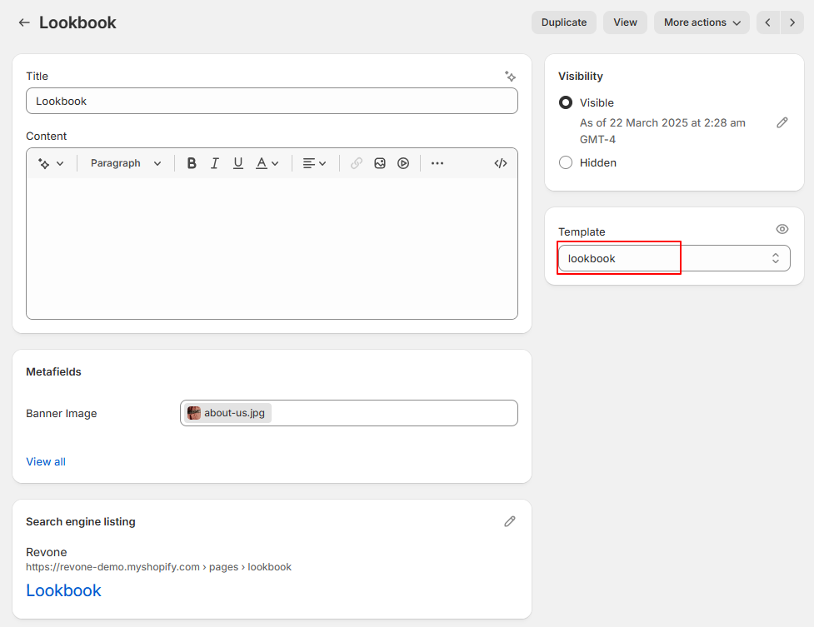Open View all metafields link
The image size is (814, 627).
click(46, 461)
